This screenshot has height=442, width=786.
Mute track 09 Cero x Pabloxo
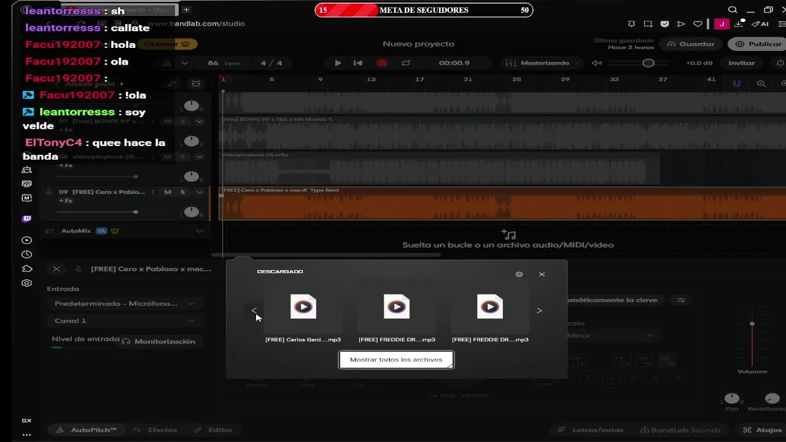(168, 192)
